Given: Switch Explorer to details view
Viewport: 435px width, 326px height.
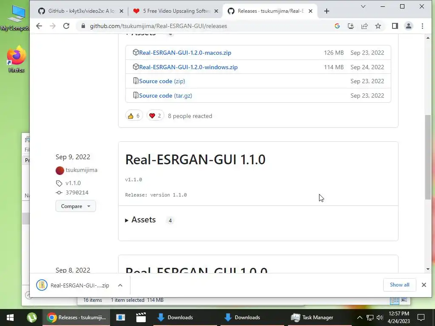Looking at the screenshot, I should click(395, 300).
